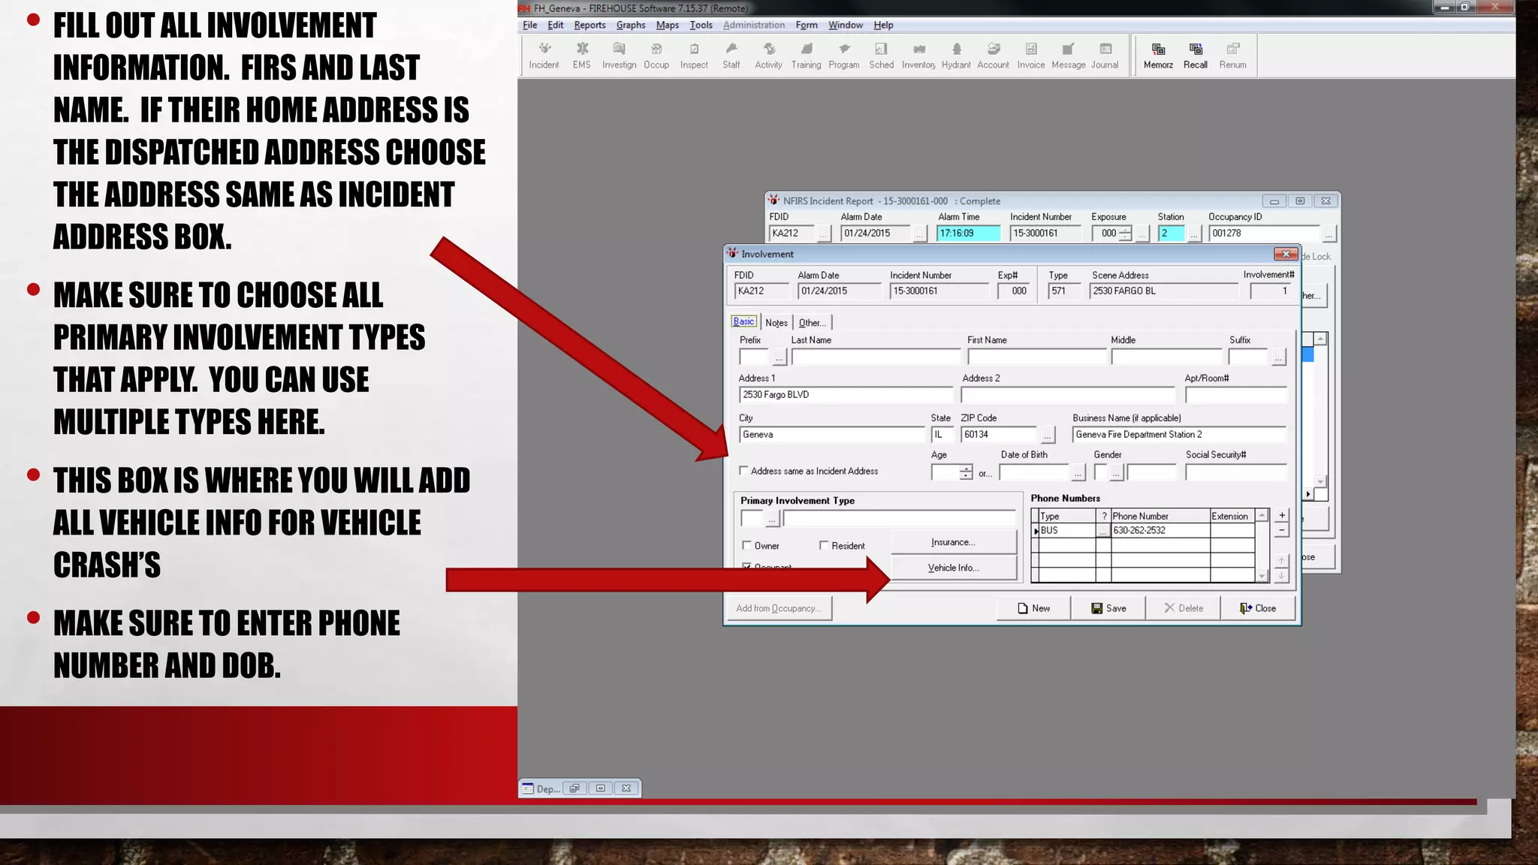Open the Staff toolbar icon
This screenshot has width=1538, height=865.
point(731,56)
